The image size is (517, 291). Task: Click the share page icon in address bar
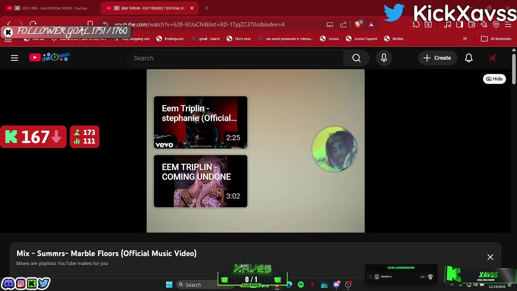tap(343, 25)
